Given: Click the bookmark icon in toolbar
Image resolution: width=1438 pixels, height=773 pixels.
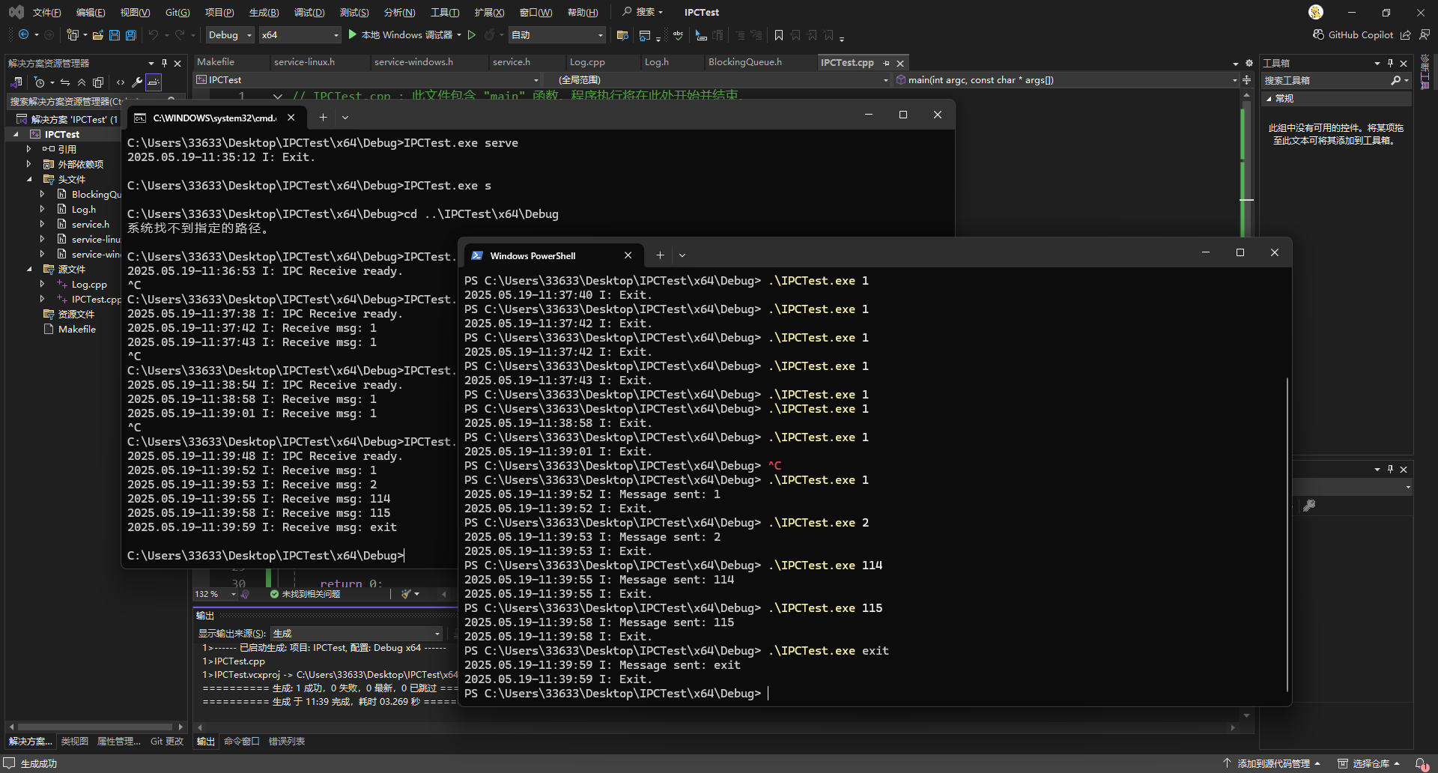Looking at the screenshot, I should [x=779, y=35].
